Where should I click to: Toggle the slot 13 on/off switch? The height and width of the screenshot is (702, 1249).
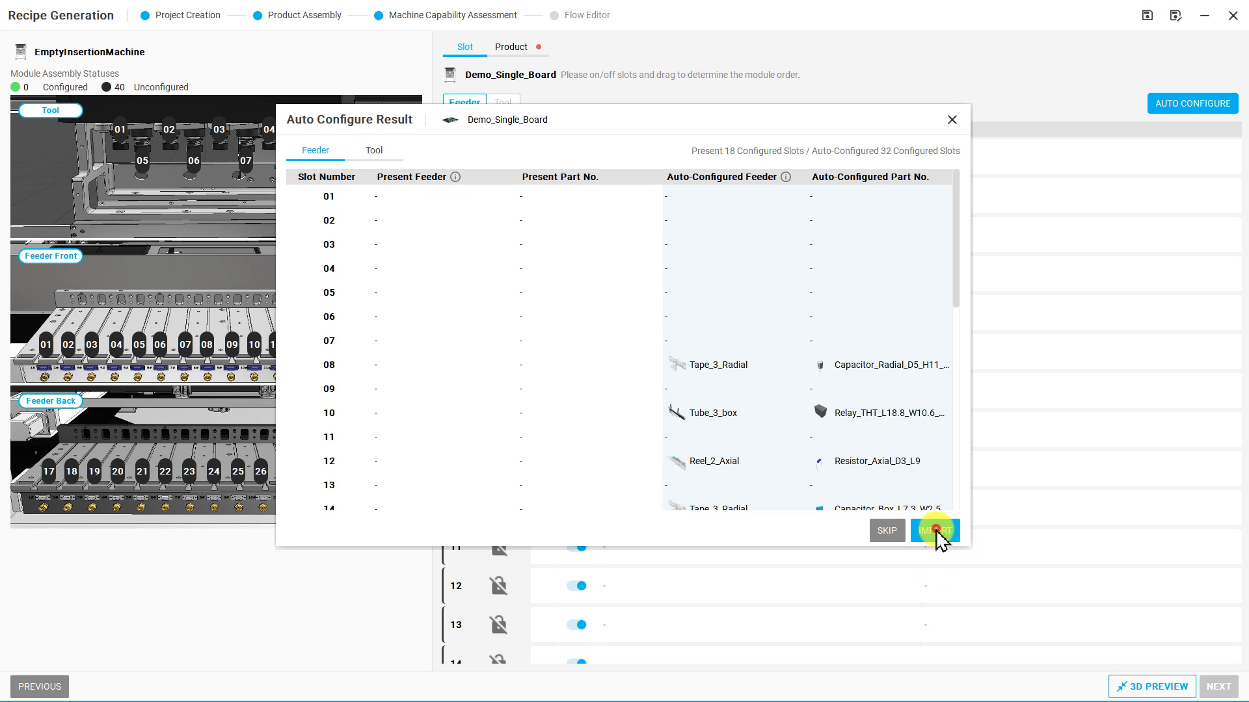(577, 625)
